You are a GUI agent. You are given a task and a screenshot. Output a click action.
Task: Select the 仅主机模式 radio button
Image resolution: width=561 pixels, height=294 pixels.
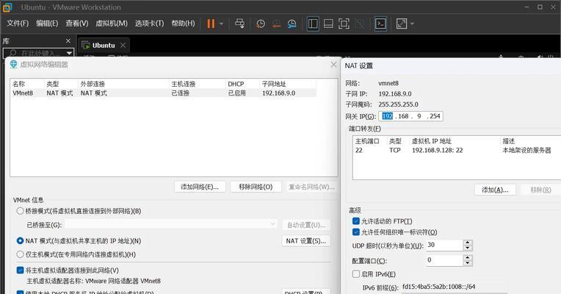coord(20,254)
